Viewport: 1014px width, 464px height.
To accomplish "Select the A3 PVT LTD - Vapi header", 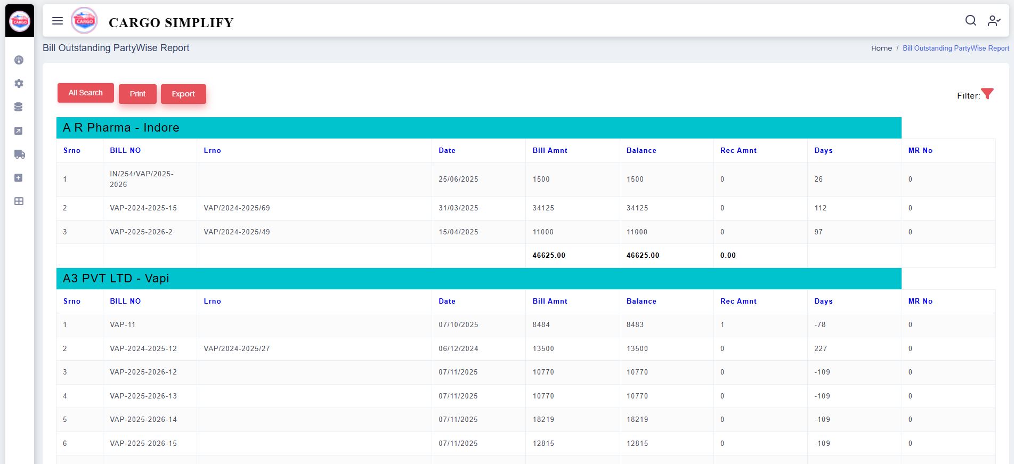I will [116, 279].
